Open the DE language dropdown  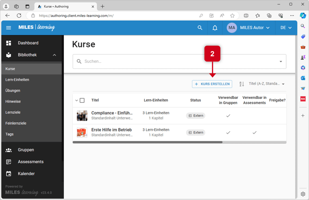click(286, 28)
